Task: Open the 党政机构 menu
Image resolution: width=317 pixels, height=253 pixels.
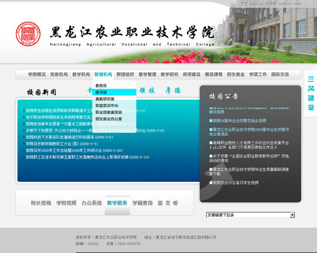Action: 59,74
